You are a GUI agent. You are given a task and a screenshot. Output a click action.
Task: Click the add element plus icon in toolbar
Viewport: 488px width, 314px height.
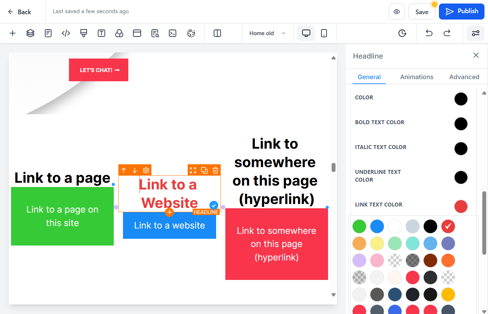pyautogui.click(x=12, y=33)
